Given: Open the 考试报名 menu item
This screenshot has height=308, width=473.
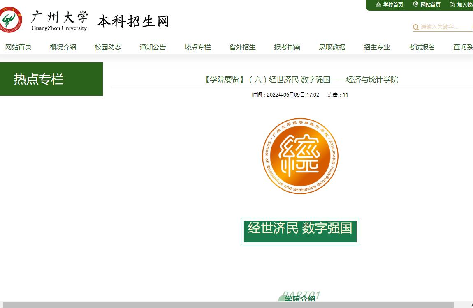Looking at the screenshot, I should tap(422, 47).
